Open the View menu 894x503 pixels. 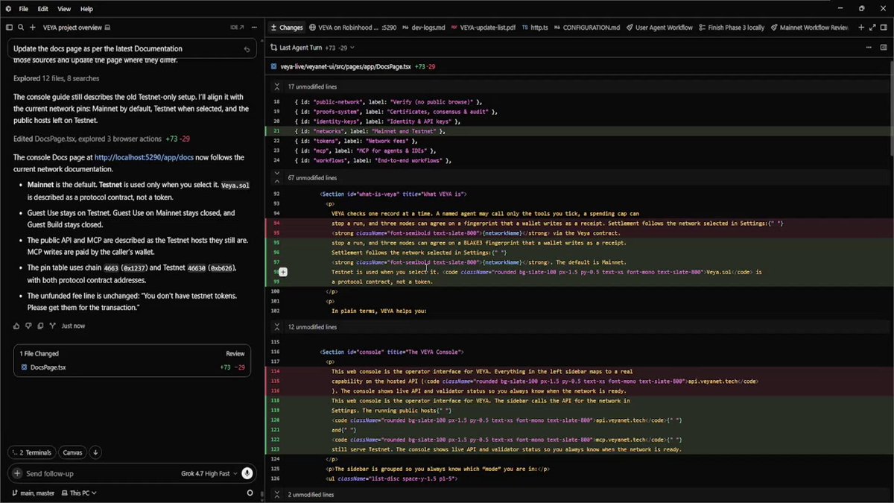64,9
